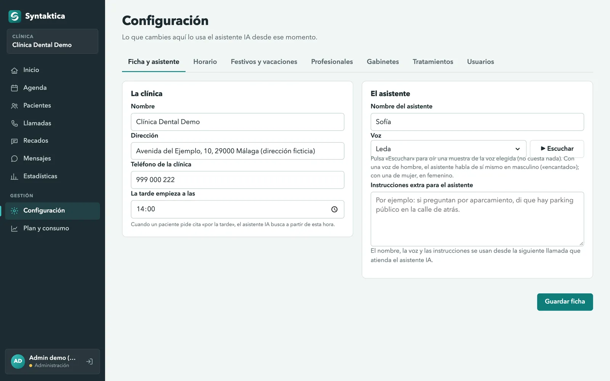
Task: Click the Nombre del asistente field
Action: point(477,122)
